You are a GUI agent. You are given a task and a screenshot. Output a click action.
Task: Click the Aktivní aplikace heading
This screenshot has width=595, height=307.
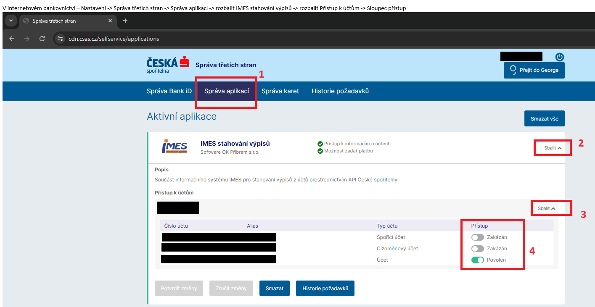(x=182, y=116)
